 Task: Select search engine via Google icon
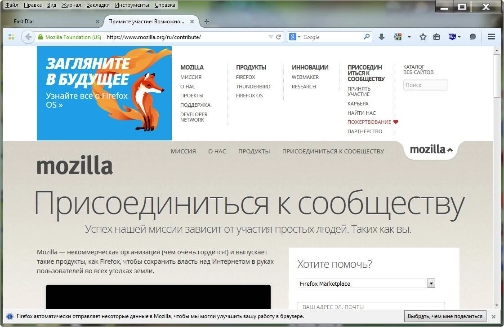(x=293, y=37)
